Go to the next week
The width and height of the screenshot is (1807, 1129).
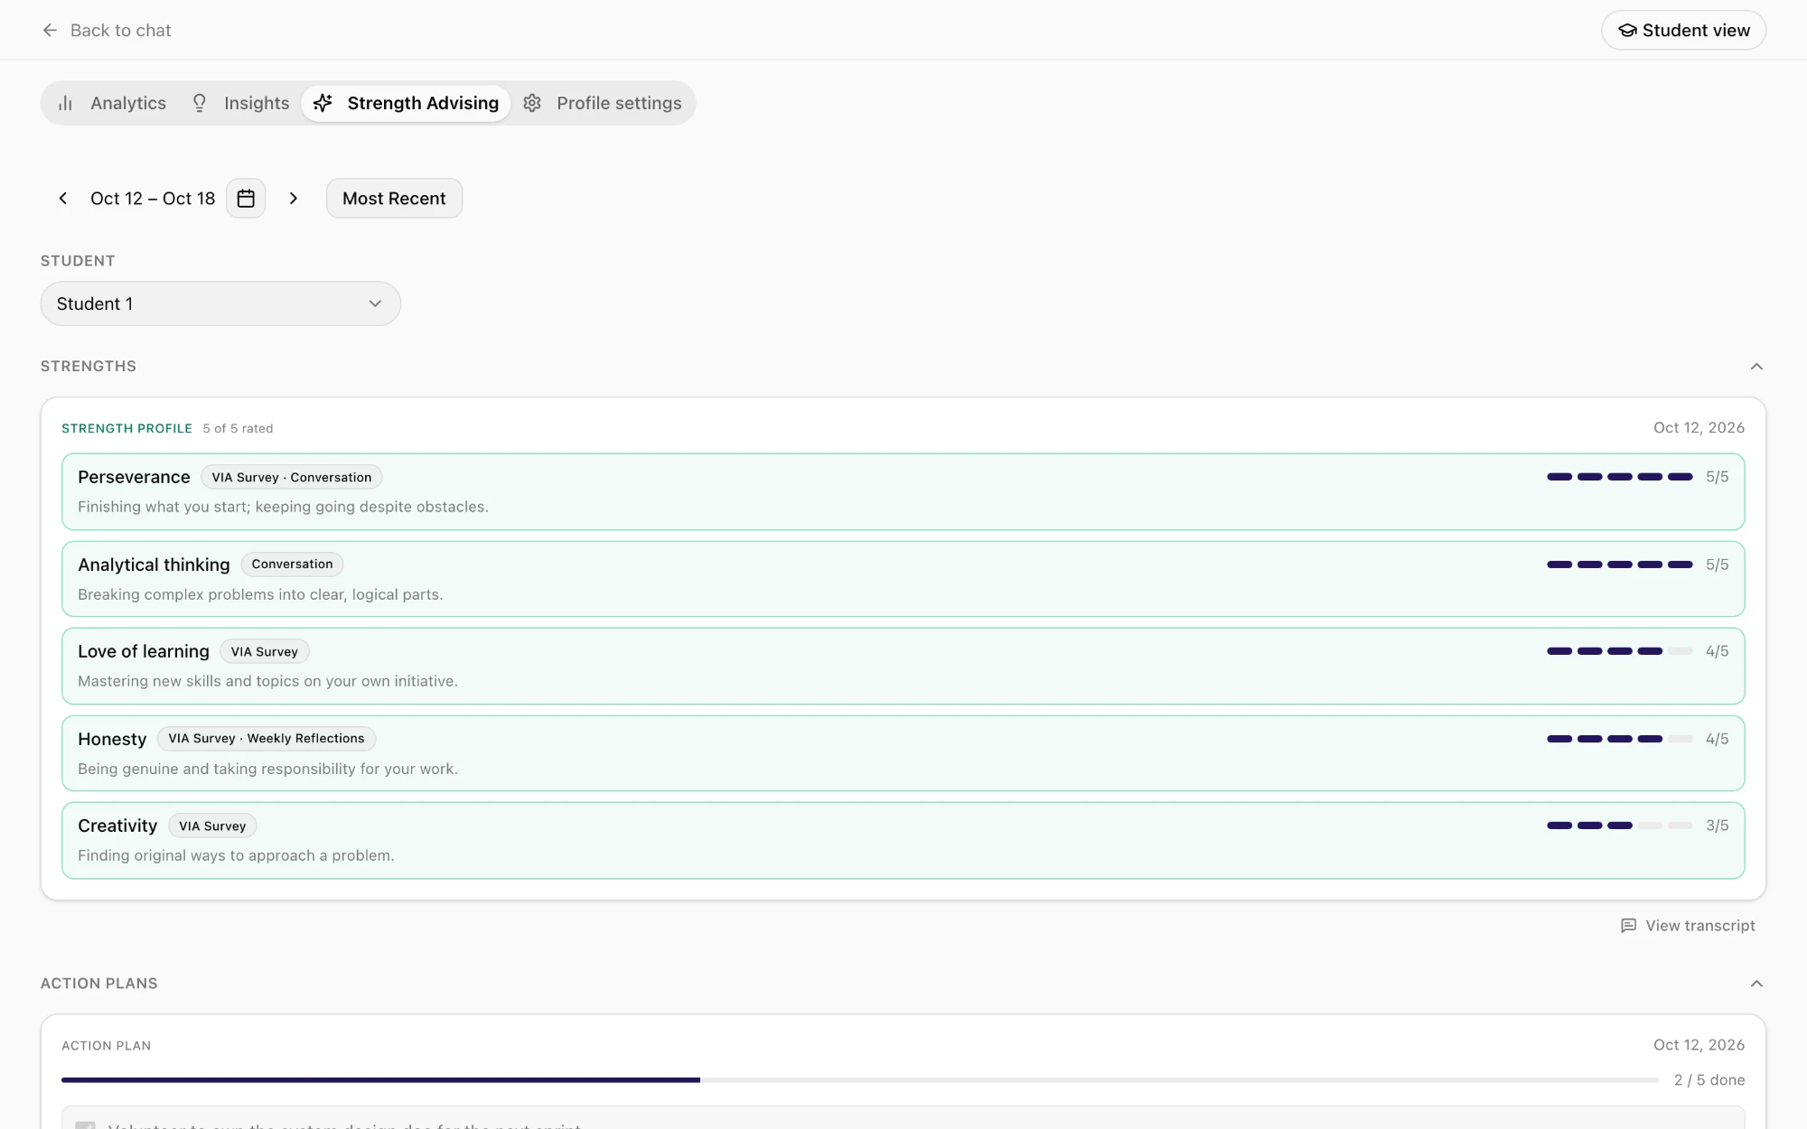click(x=293, y=198)
